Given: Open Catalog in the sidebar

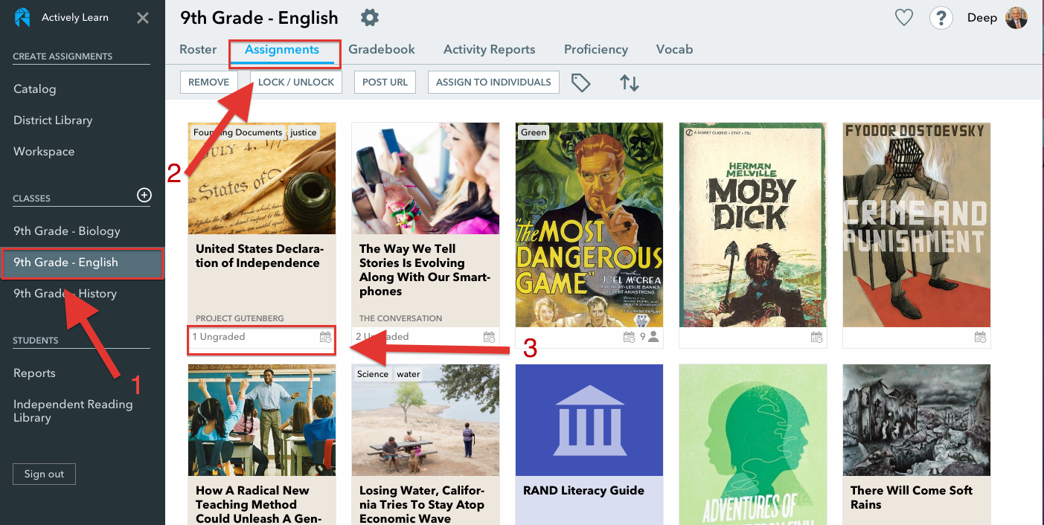Looking at the screenshot, I should click(35, 89).
